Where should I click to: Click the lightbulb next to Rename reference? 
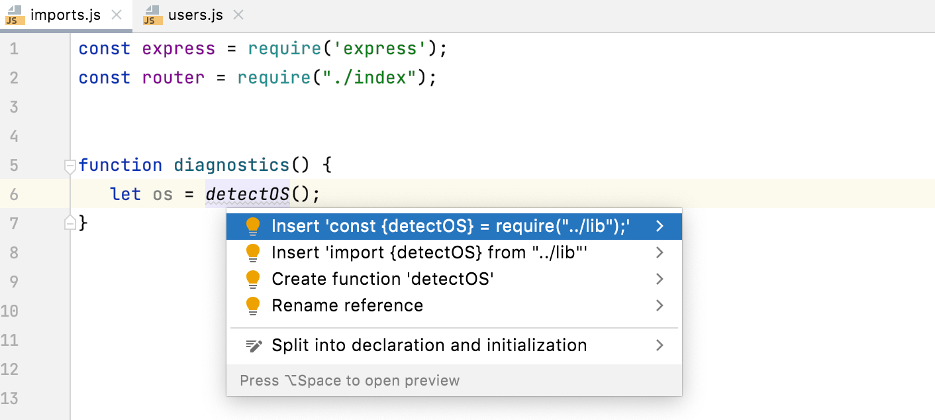pyautogui.click(x=254, y=305)
